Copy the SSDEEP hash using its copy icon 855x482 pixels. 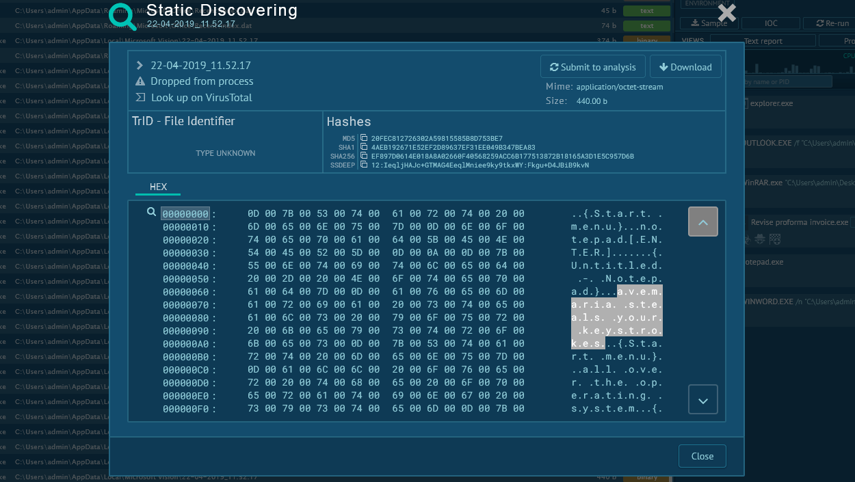[x=364, y=165]
